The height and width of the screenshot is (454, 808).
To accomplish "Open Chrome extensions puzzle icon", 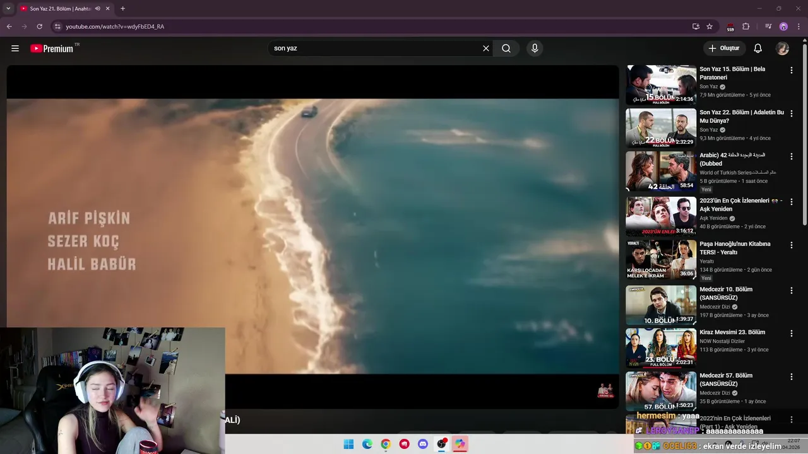I will tap(746, 26).
